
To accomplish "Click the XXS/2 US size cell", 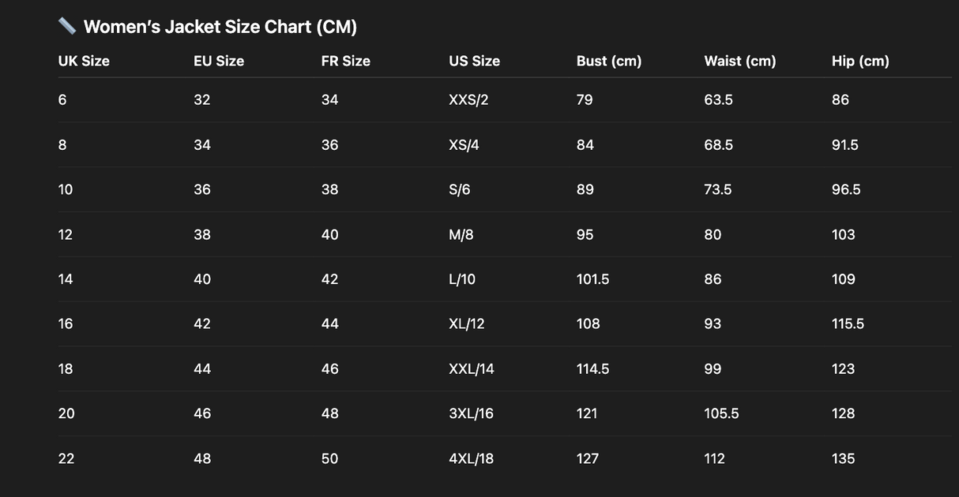I will [468, 100].
